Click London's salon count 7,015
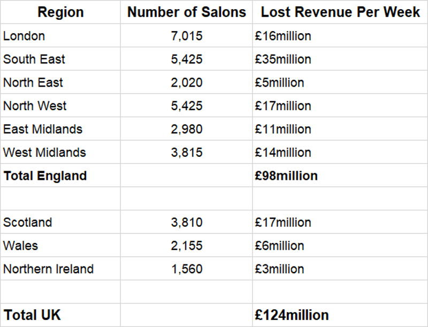This screenshot has height=327, width=428. pyautogui.click(x=186, y=36)
